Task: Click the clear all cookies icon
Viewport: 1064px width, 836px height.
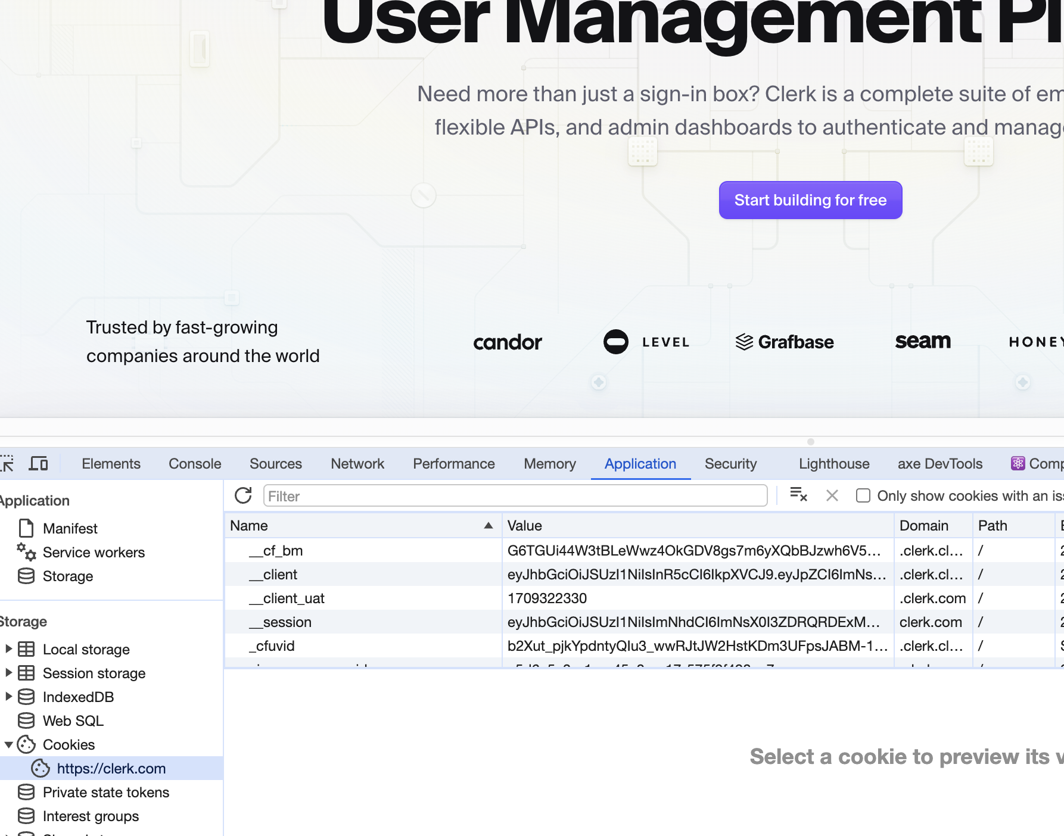Action: pyautogui.click(x=798, y=495)
